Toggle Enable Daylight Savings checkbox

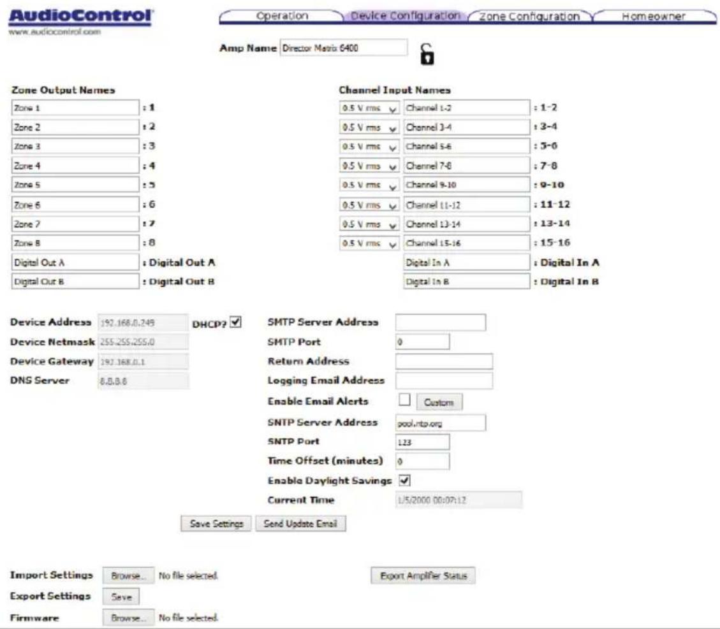(x=404, y=481)
